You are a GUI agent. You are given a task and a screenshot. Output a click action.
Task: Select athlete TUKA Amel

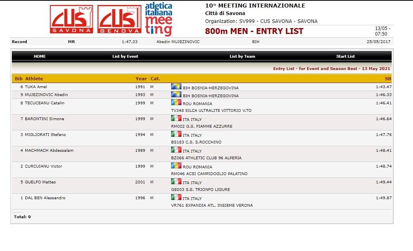pyautogui.click(x=36, y=87)
